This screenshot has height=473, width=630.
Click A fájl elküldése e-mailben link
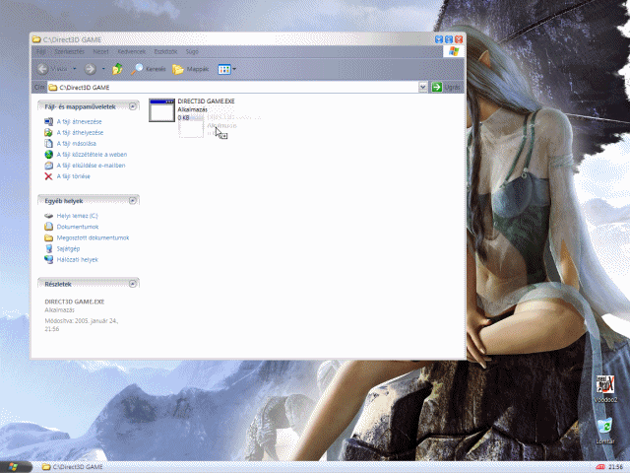[x=91, y=166]
